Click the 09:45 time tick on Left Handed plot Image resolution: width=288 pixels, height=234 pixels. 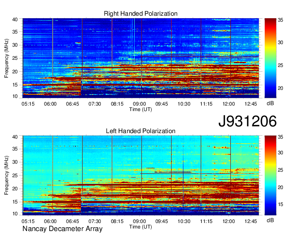[162, 221]
